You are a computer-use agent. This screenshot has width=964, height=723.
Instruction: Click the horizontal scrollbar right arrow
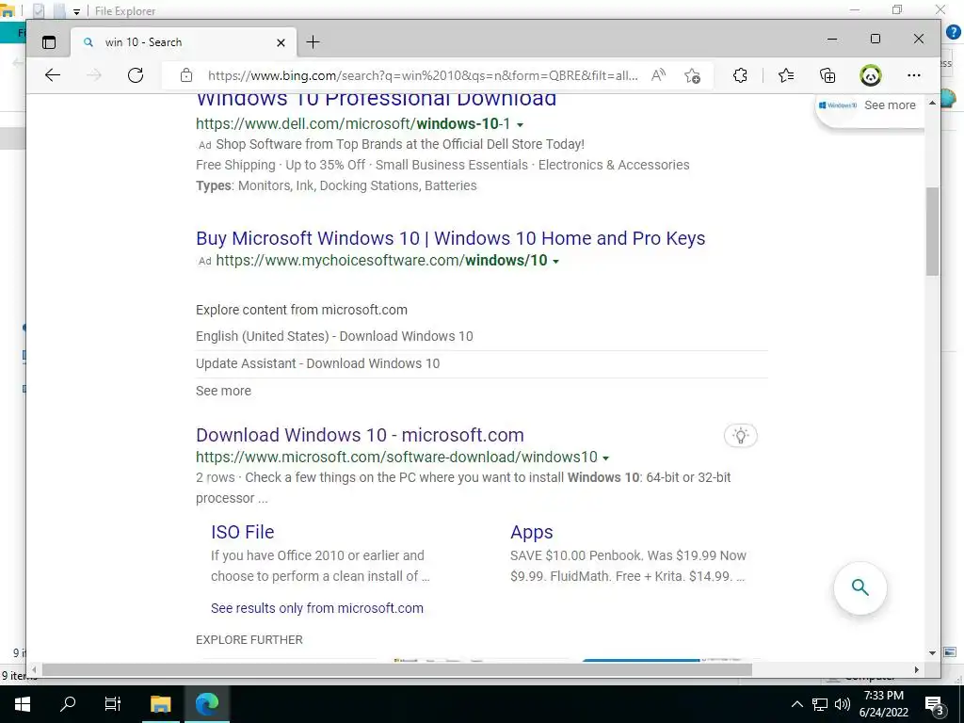coord(917,670)
